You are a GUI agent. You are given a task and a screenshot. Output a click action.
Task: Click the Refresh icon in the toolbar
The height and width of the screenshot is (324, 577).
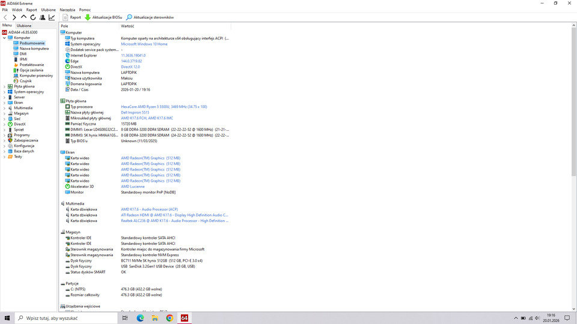(33, 17)
